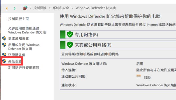Image resolution: width=176 pixels, height=100 pixels.
Task: Open 对网络进行疑难解答 link
Action: [x=24, y=68]
